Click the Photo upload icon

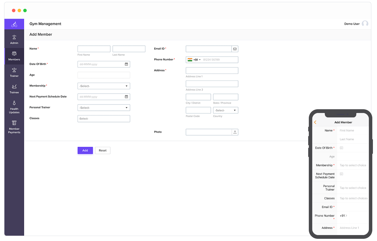coord(235,132)
